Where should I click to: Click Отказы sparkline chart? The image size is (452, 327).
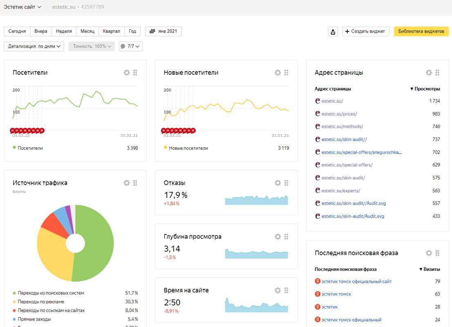coord(256,200)
